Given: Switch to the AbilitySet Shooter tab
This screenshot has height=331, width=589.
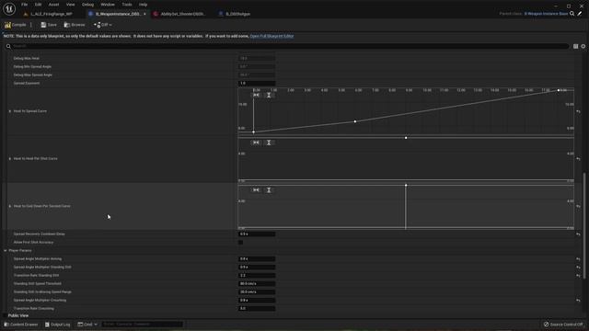Looking at the screenshot, I should pos(180,14).
